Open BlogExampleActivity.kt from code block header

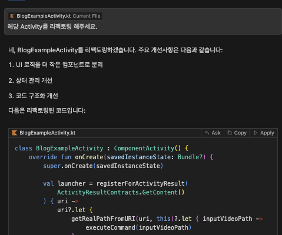pos(47,133)
